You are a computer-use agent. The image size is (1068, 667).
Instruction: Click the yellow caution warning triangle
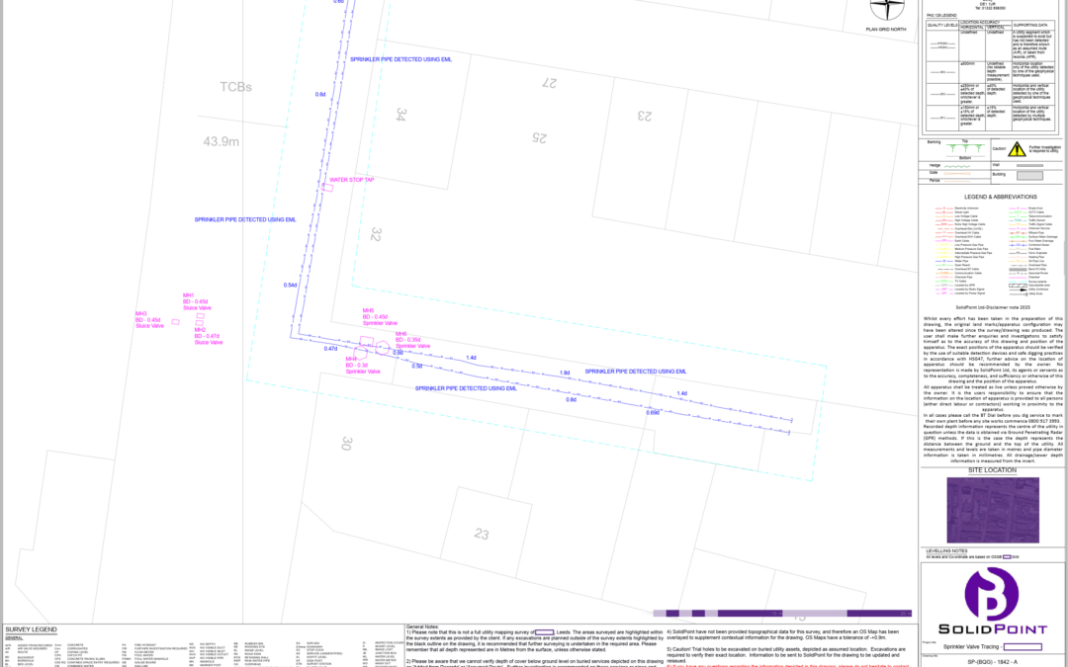[x=1017, y=148]
